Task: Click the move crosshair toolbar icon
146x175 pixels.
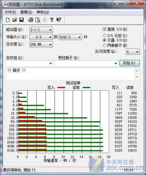Action: [x=45, y=20]
